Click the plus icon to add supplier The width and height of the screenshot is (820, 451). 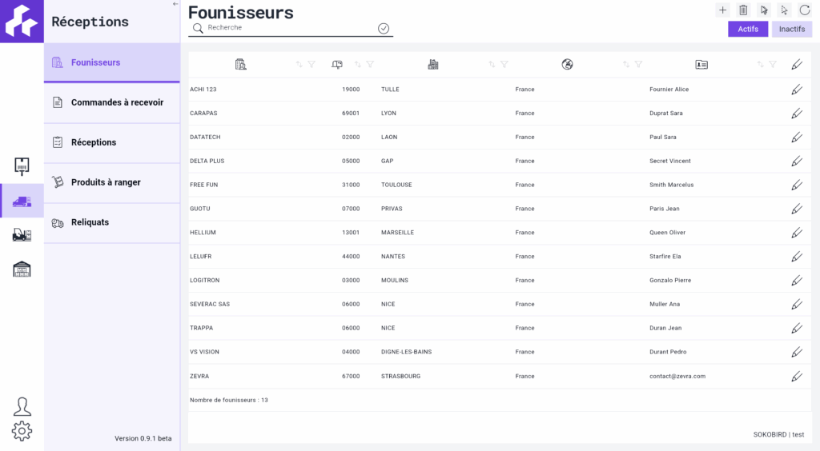click(722, 10)
